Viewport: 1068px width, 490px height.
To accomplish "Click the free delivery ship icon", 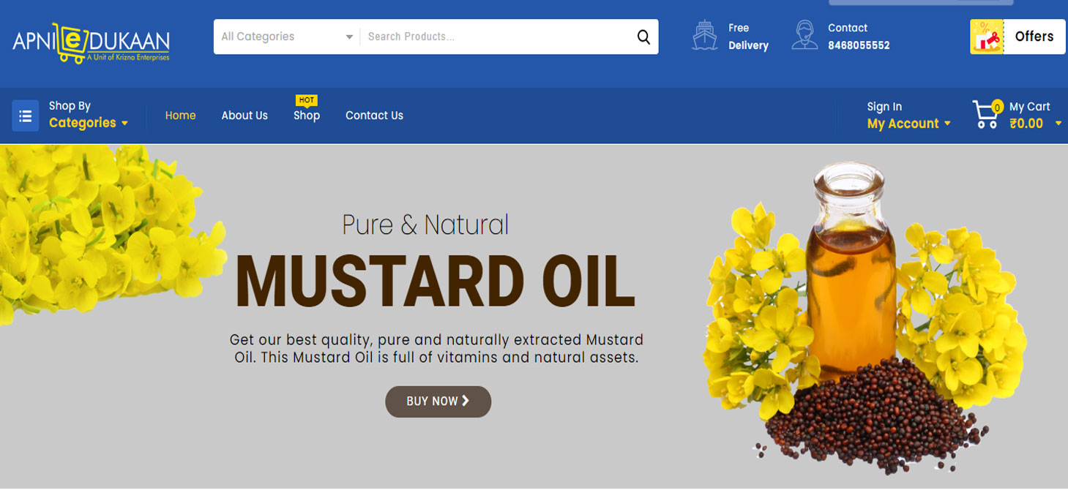I will click(x=704, y=36).
